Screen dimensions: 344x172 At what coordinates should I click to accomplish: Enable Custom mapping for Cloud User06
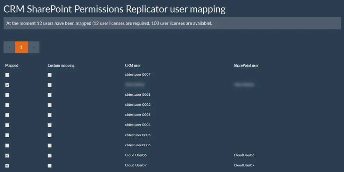pos(50,156)
